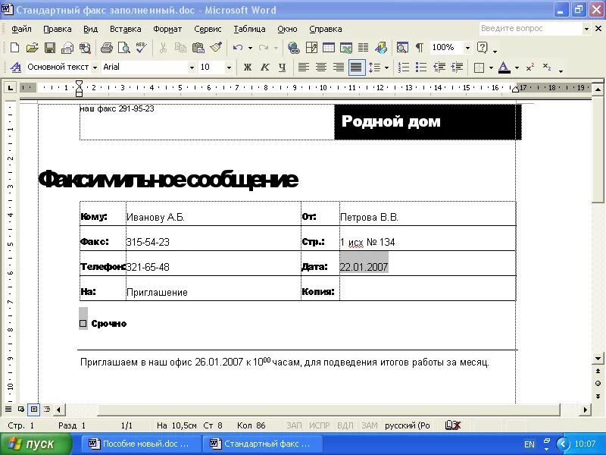Toggle justified alignment

click(356, 67)
